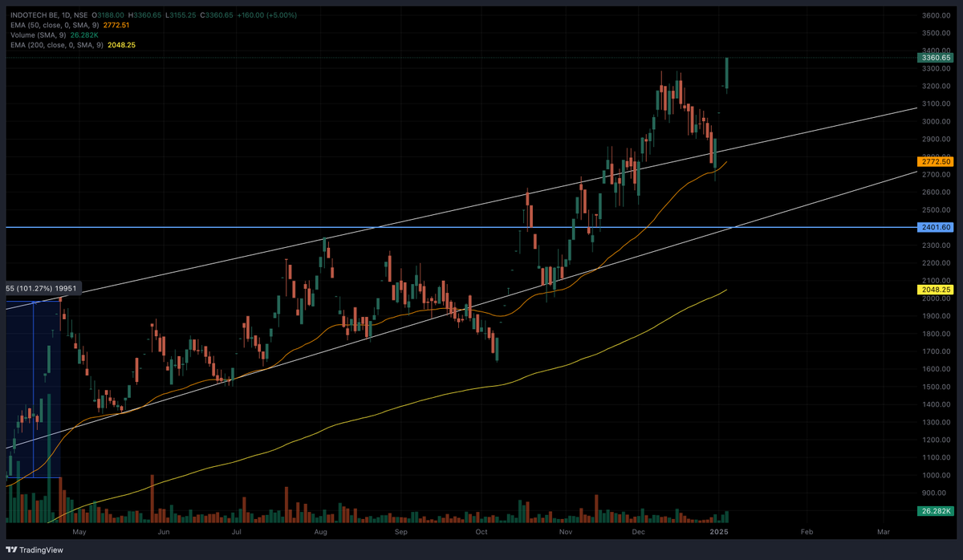
Task: Click the Sep label on time axis
Action: pos(401,532)
